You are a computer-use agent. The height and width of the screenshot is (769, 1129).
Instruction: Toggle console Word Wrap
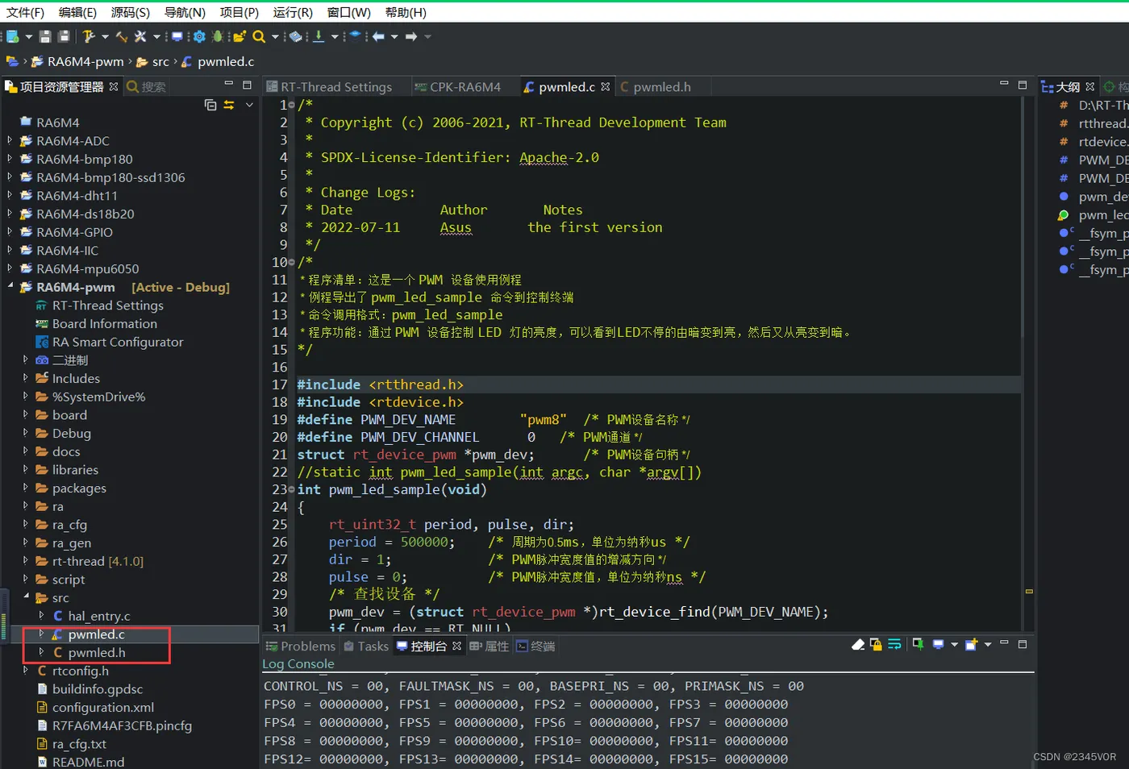(894, 644)
